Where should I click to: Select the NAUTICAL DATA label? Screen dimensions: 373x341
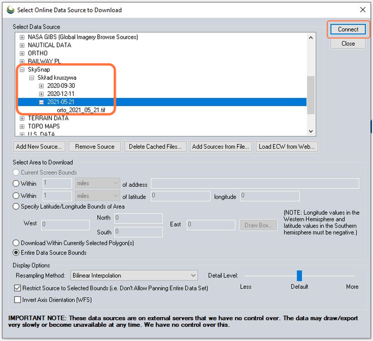(49, 45)
